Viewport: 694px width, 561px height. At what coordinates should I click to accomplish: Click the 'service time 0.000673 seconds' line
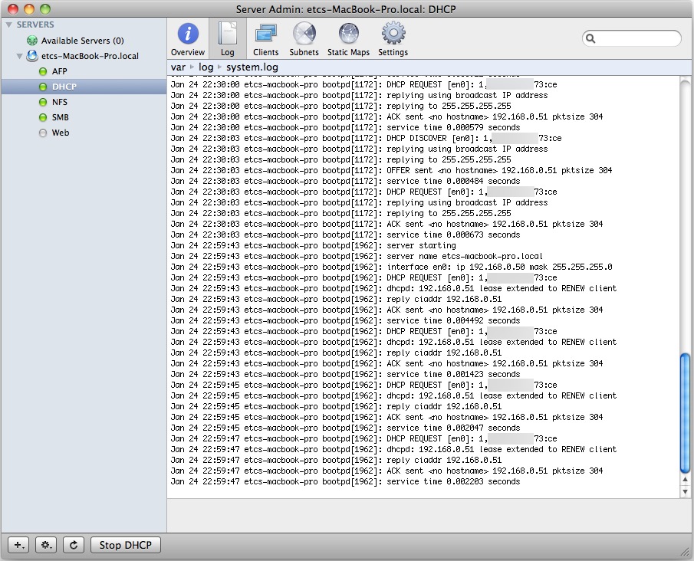pyautogui.click(x=346, y=235)
